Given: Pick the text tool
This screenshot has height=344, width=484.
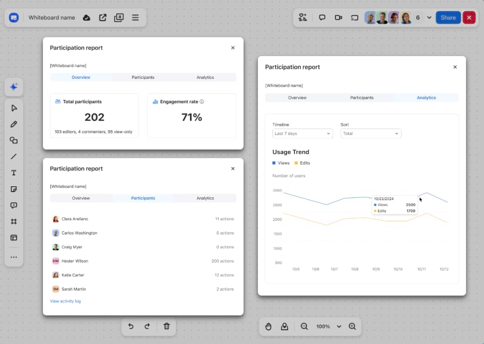Looking at the screenshot, I should [14, 173].
